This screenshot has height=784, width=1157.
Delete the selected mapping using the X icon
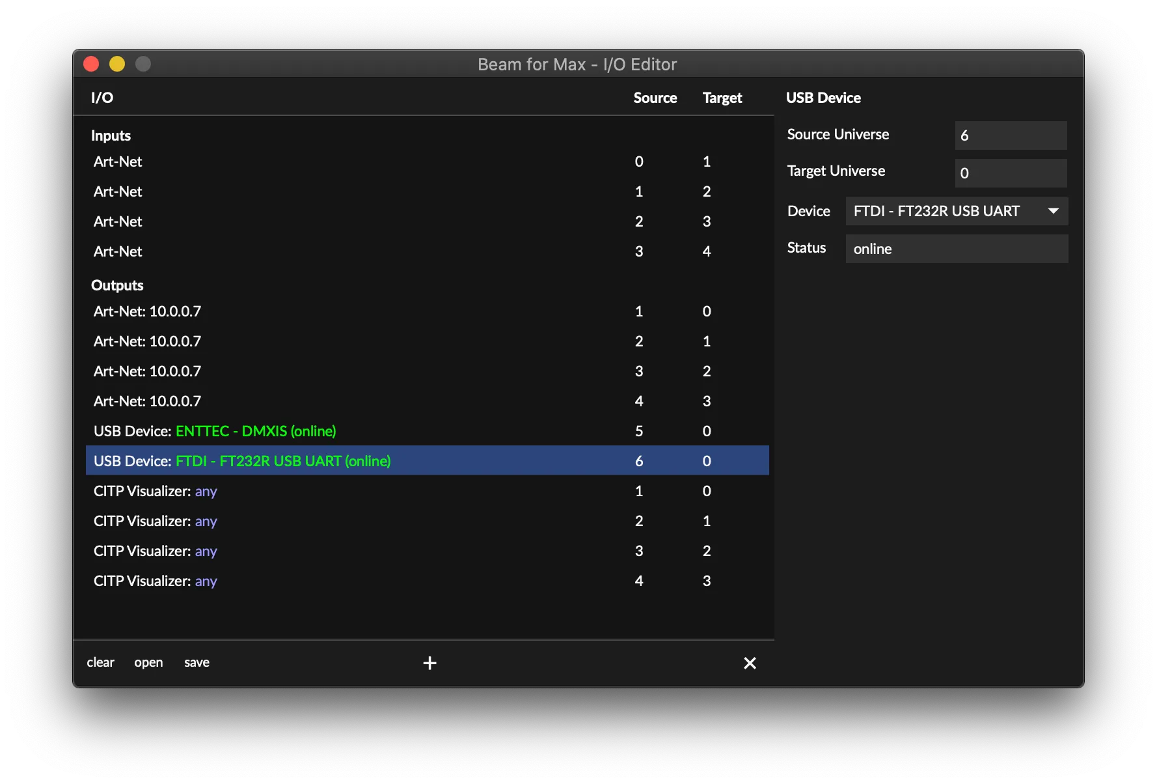(750, 662)
